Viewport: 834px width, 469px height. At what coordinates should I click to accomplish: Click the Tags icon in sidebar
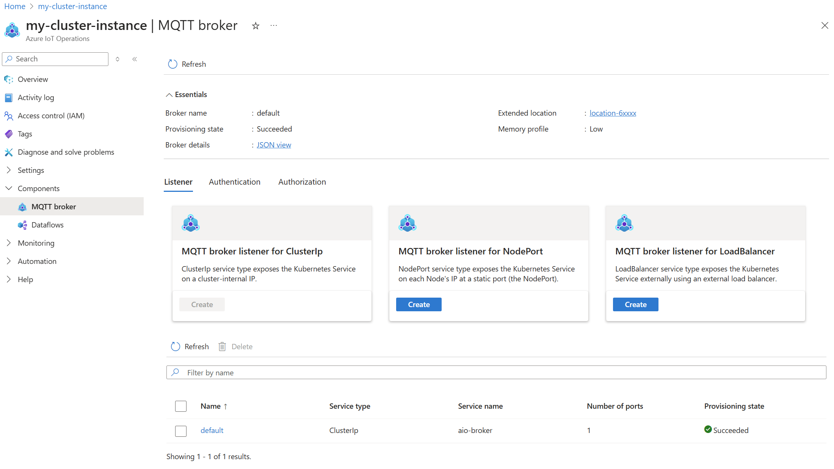click(x=9, y=133)
